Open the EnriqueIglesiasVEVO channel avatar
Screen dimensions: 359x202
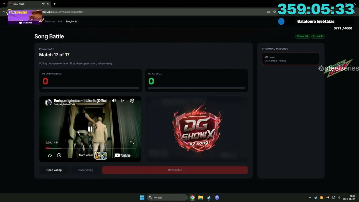(x=48, y=102)
